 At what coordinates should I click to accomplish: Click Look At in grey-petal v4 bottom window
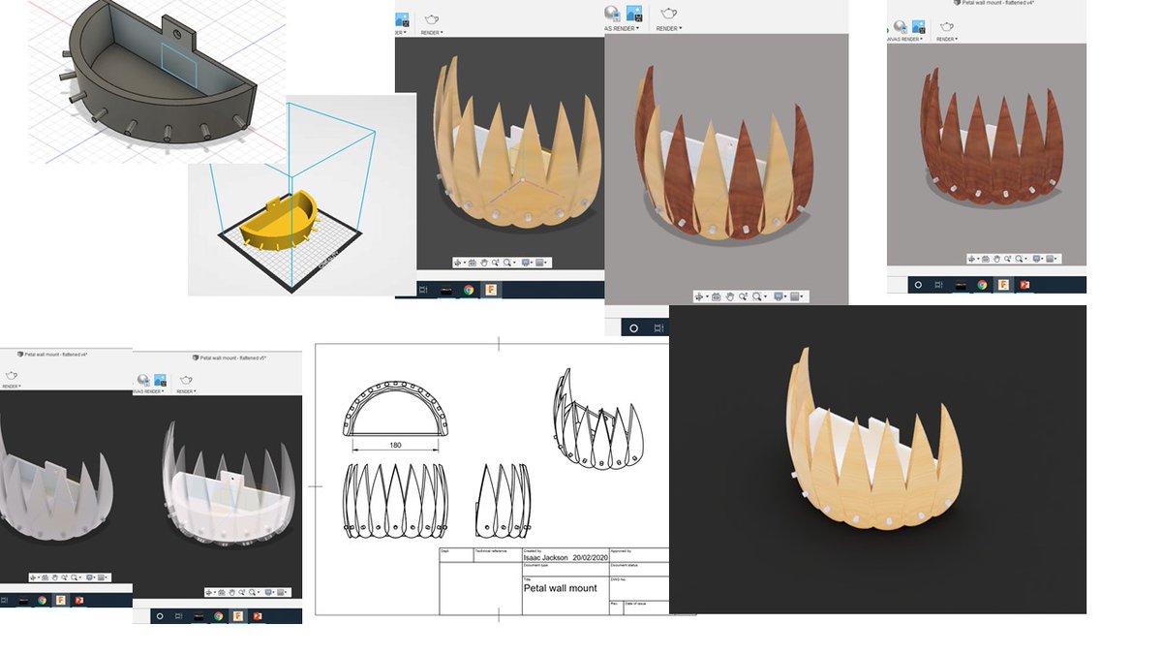pyautogui.click(x=46, y=577)
